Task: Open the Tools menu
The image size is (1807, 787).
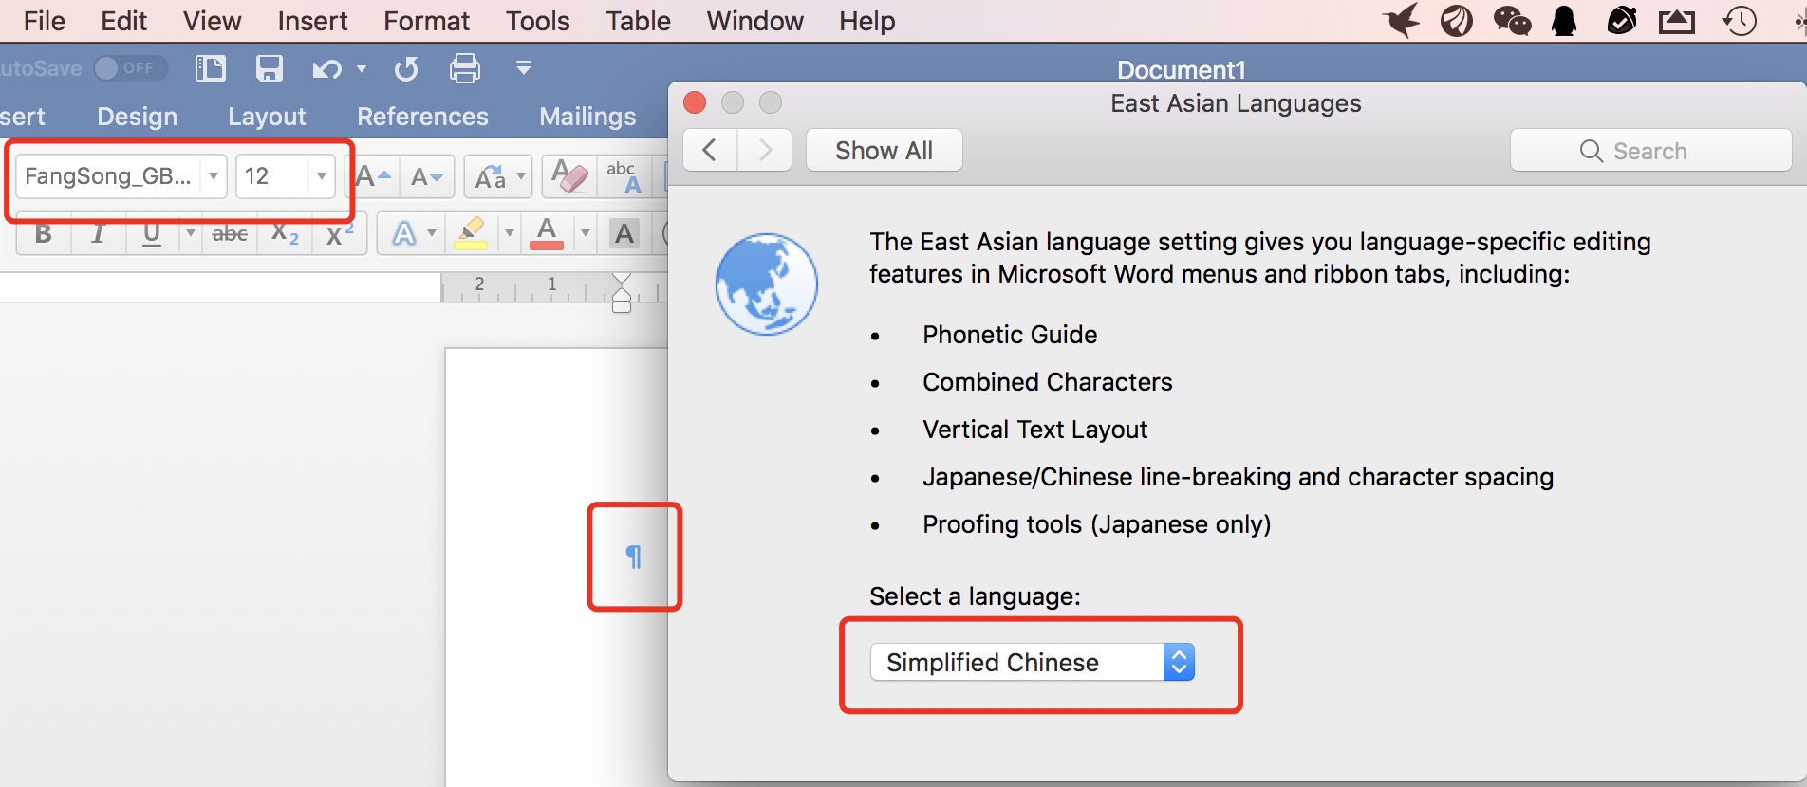Action: tap(537, 21)
